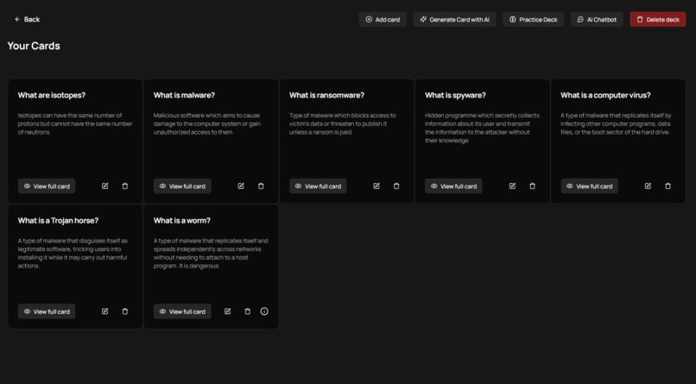Screen dimensions: 696x384
Task: Click the isotopes card description text
Action: 75,123
